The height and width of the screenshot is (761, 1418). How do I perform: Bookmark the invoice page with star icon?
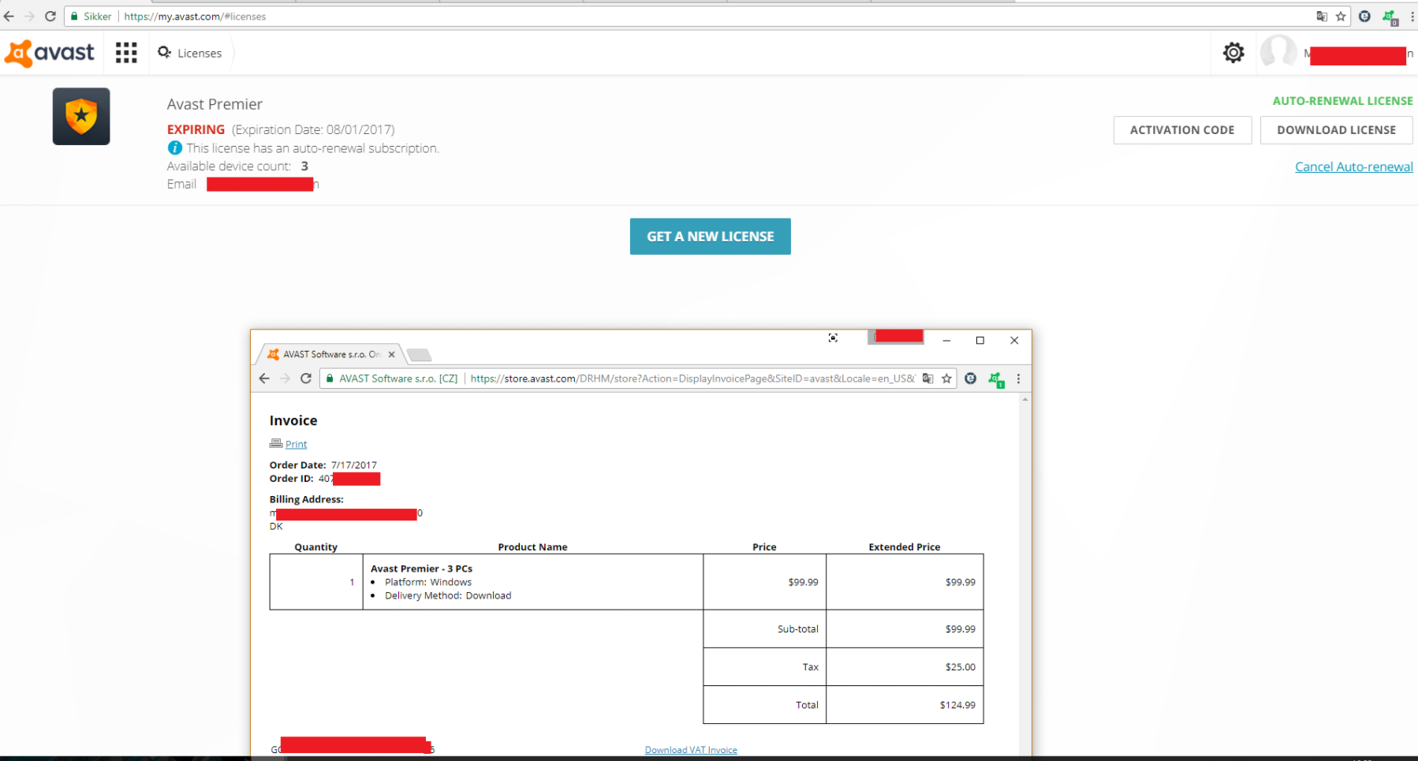pos(946,379)
